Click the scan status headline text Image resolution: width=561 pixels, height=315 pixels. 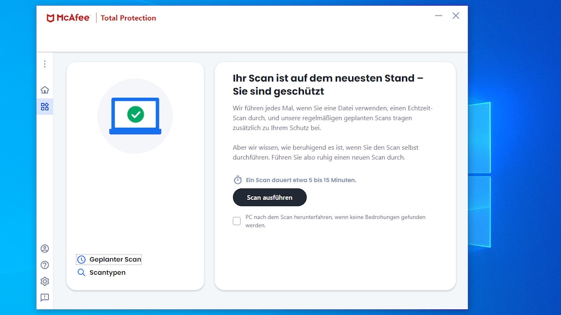tap(328, 84)
